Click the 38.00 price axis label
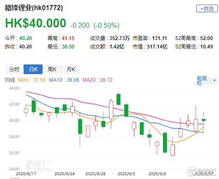This screenshot has width=219, height=179. 14,136
